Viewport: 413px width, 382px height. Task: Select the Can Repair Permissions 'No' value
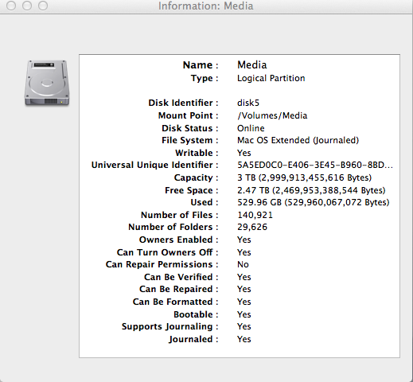coord(243,264)
